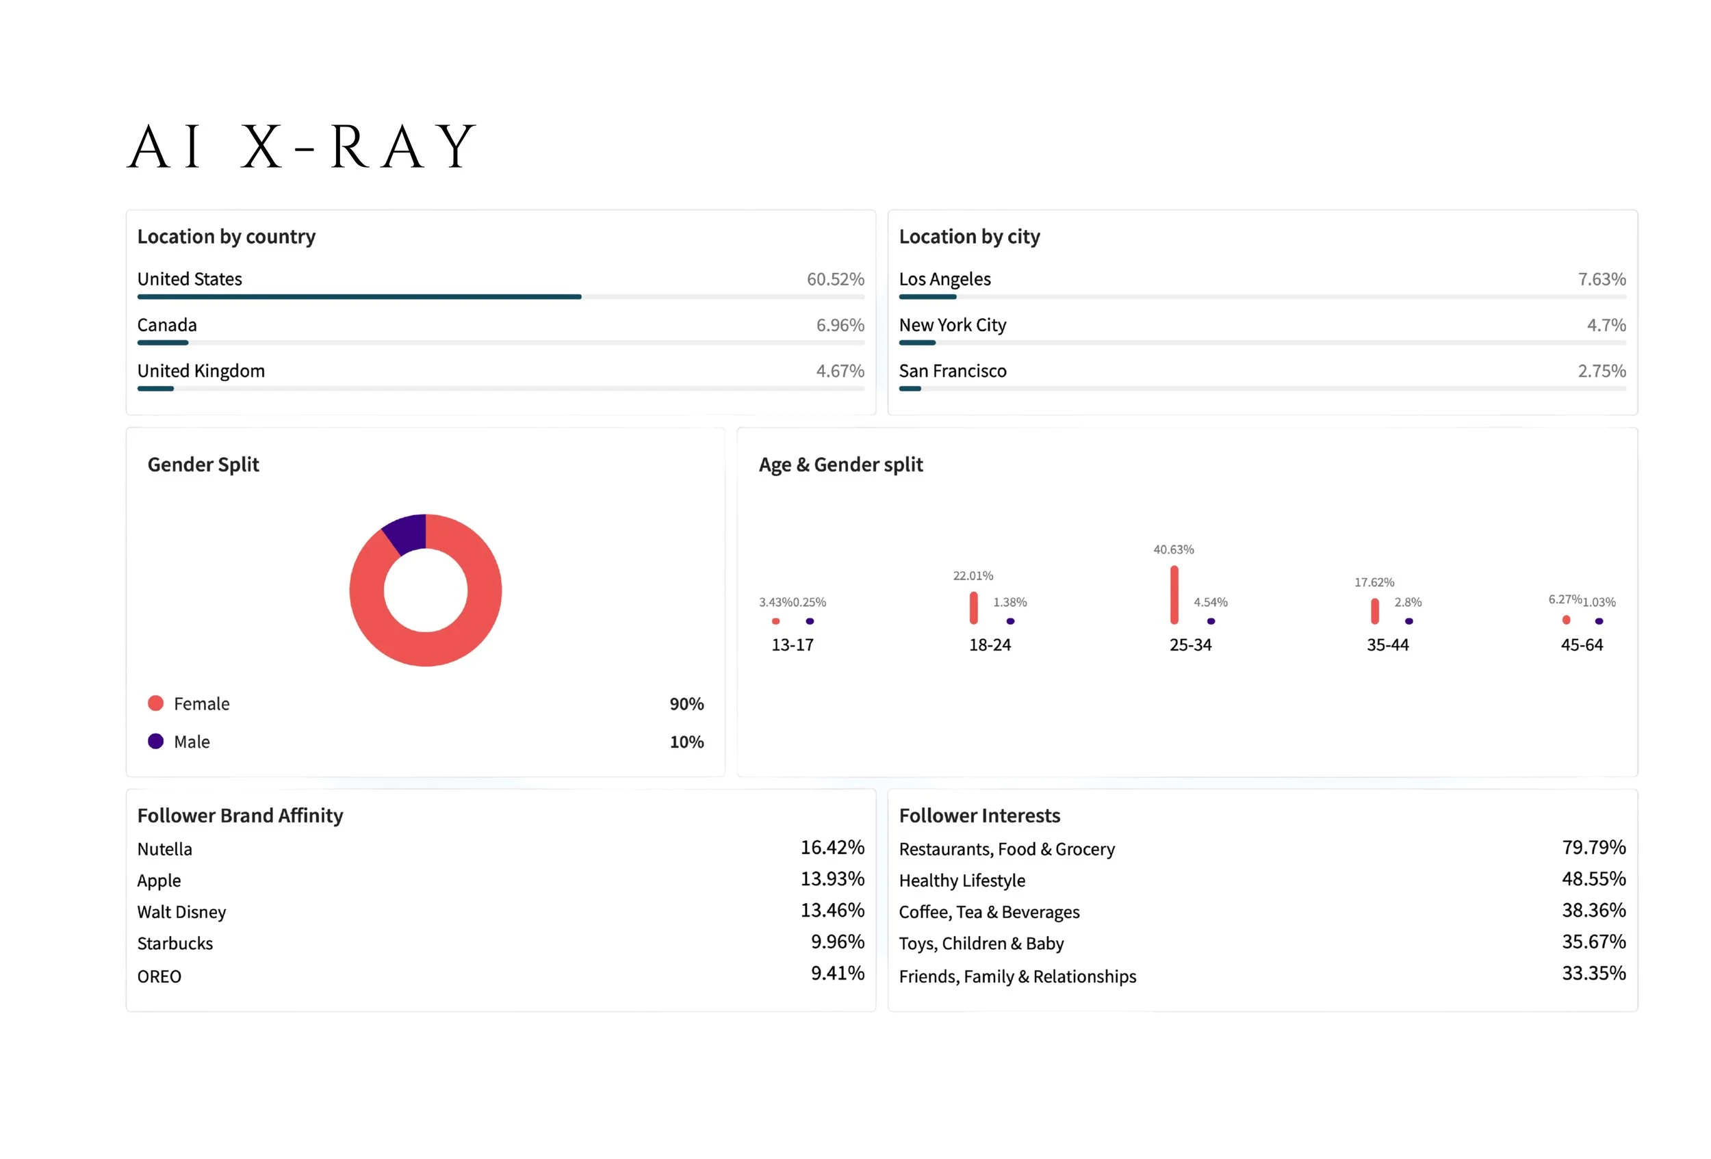This screenshot has width=1711, height=1159.
Task: Click the Los Angeles progress bar
Action: click(x=927, y=296)
